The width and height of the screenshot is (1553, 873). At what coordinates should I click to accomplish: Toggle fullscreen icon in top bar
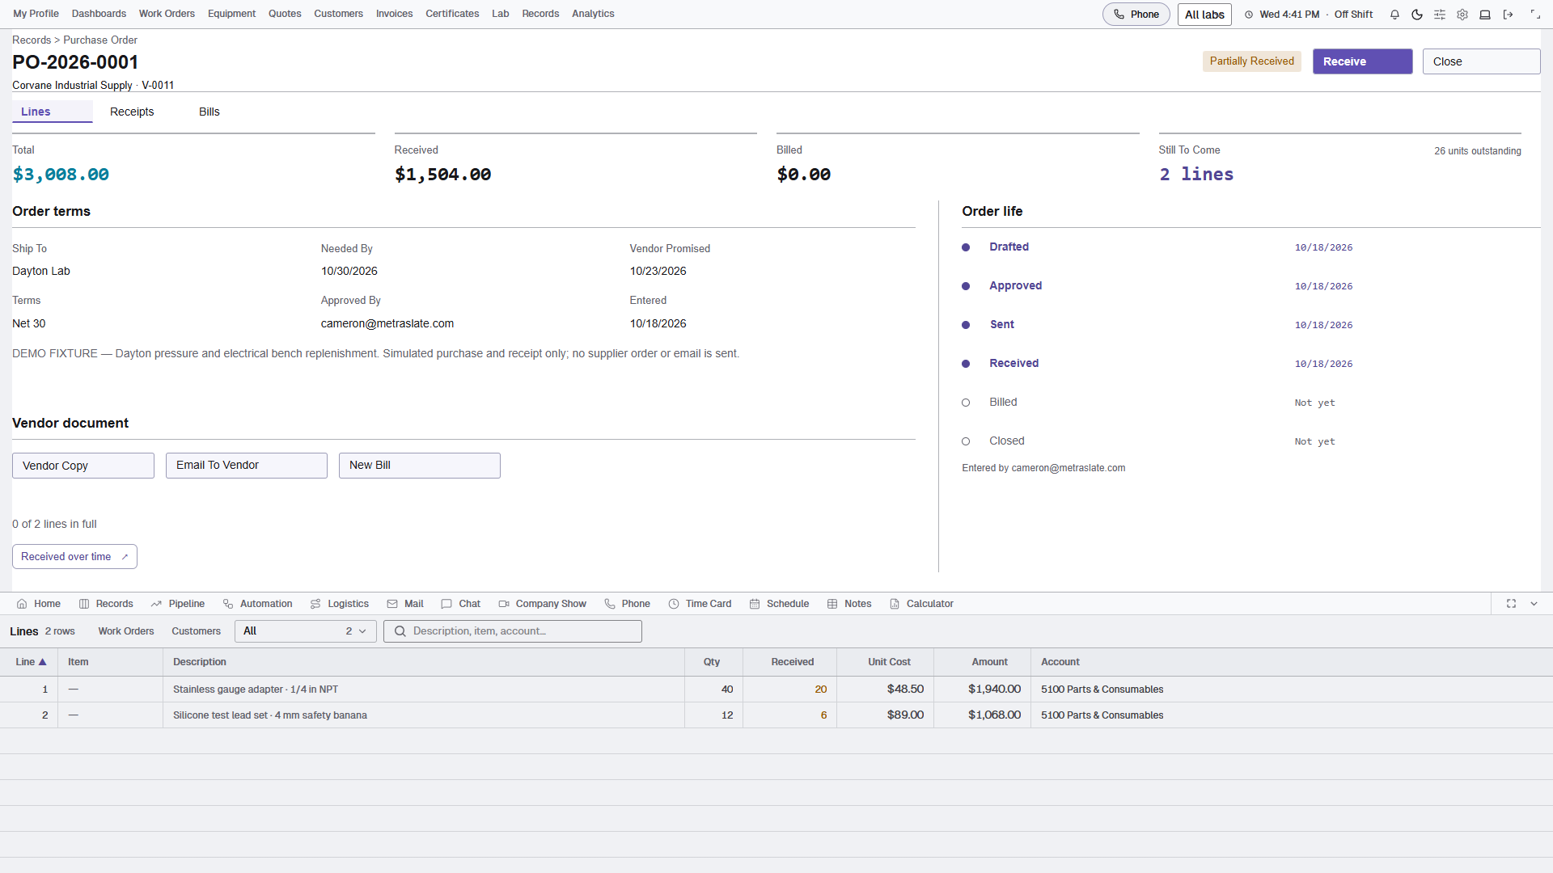pos(1535,15)
